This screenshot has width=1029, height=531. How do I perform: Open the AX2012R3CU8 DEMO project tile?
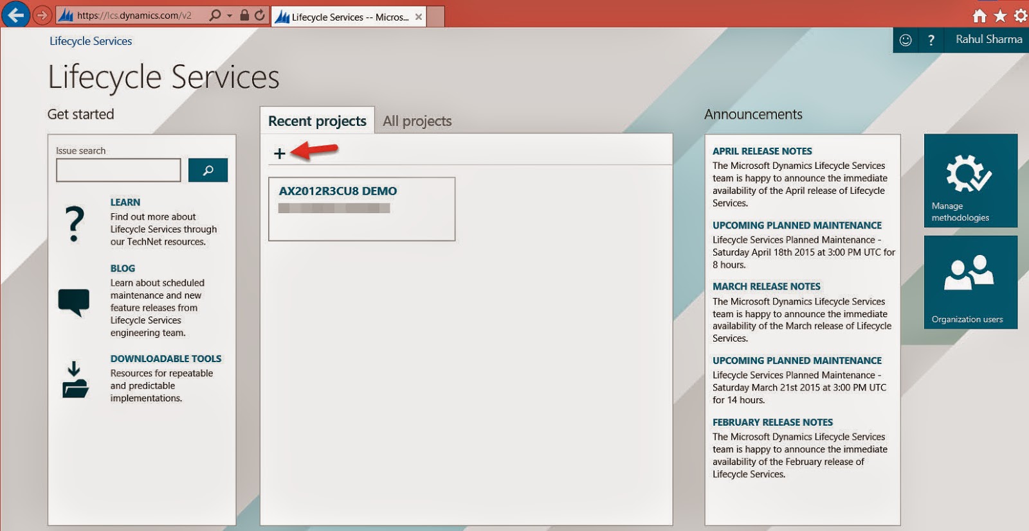361,209
